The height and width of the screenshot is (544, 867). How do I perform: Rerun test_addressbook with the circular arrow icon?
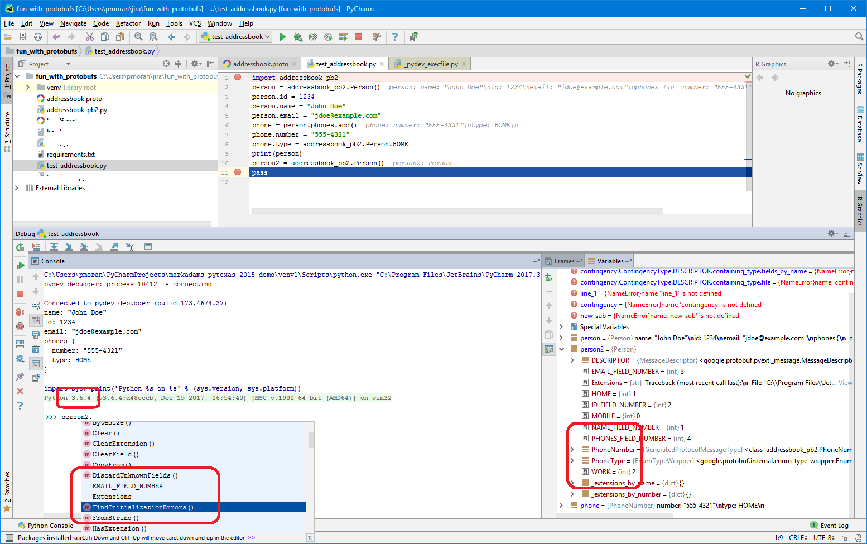click(x=20, y=246)
